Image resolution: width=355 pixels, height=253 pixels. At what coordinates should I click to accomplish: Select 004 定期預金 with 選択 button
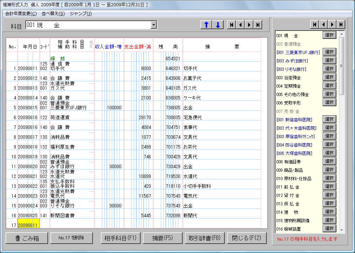[x=329, y=86]
